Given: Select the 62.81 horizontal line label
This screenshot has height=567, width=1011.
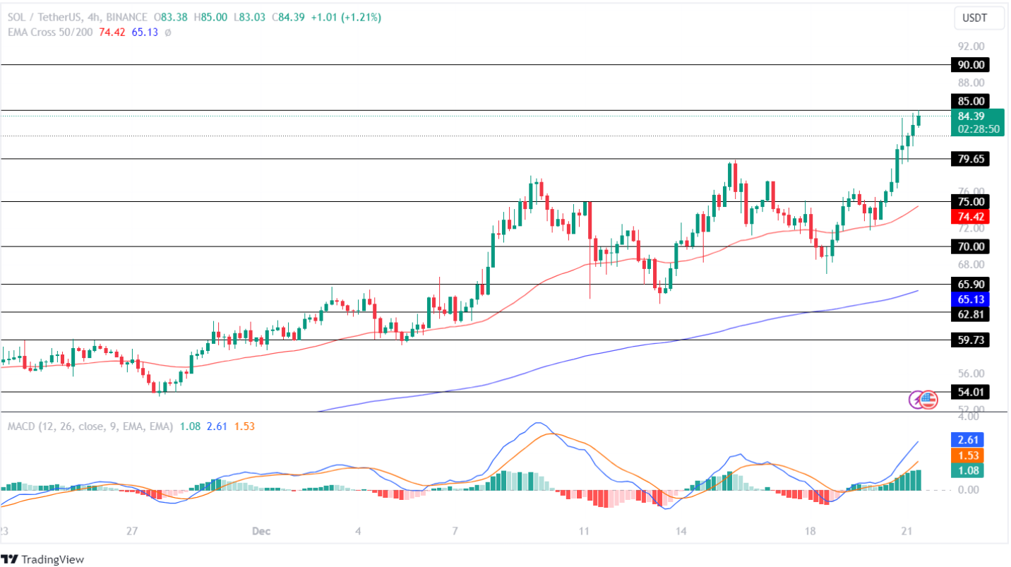Looking at the screenshot, I should click(971, 314).
